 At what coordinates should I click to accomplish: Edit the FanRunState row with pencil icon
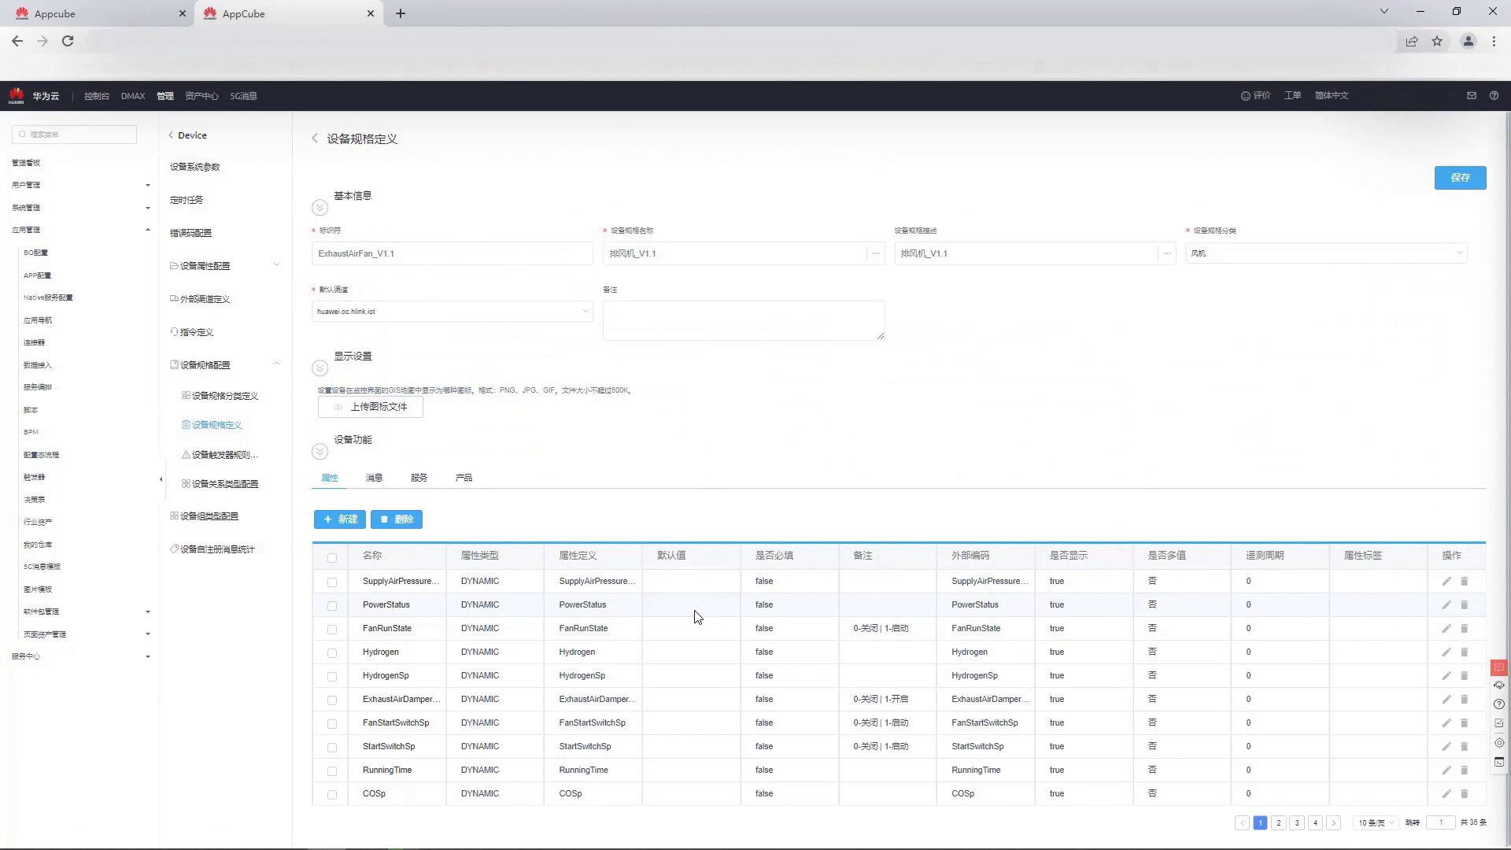1446,629
